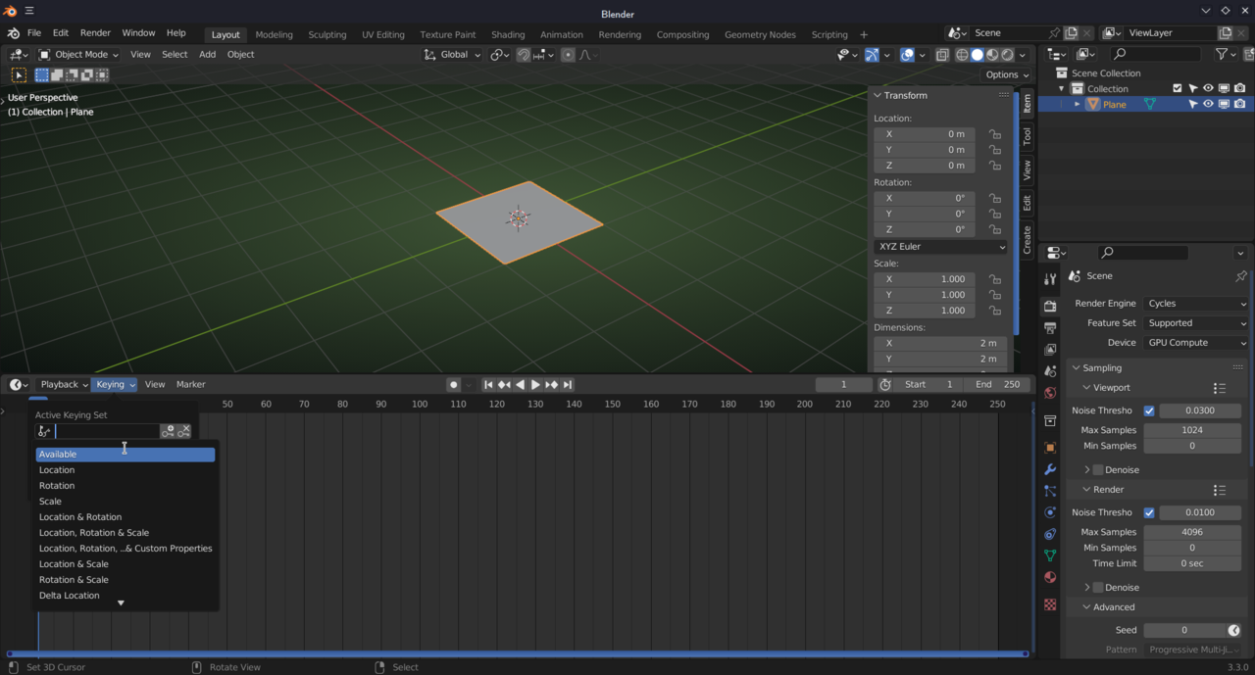Jump to end of timeline with skip-forward control
This screenshot has height=675, width=1255.
(567, 384)
